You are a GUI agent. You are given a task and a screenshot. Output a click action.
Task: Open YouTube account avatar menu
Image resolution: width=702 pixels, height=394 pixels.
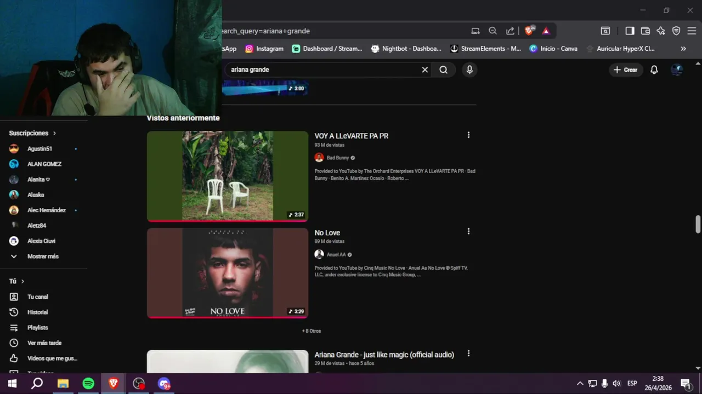(677, 69)
